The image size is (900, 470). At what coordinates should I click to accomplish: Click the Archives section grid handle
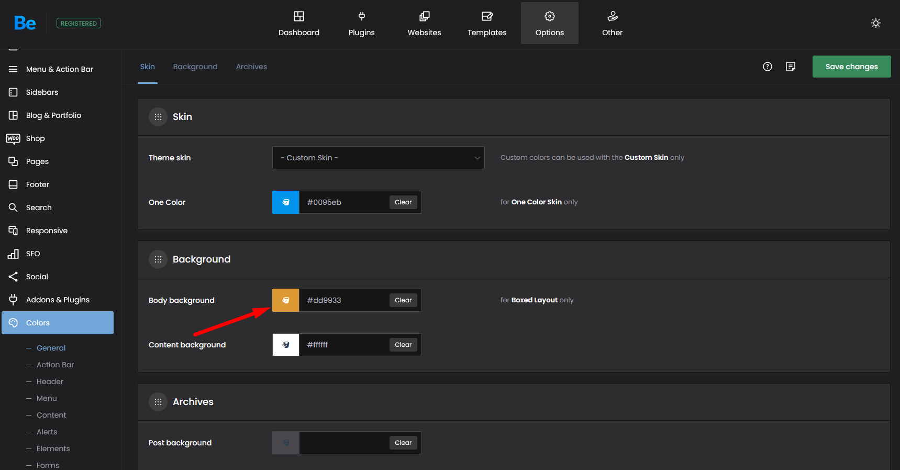(158, 402)
